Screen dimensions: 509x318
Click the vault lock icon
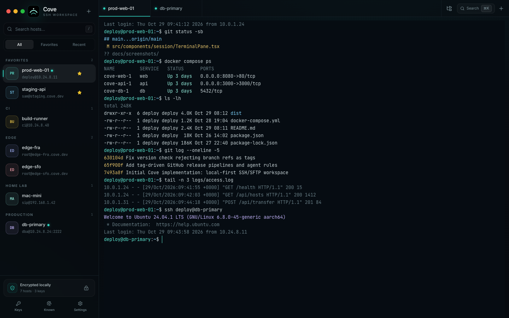[86, 288]
